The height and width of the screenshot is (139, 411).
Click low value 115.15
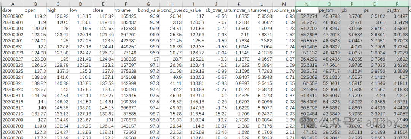[x=80, y=16]
